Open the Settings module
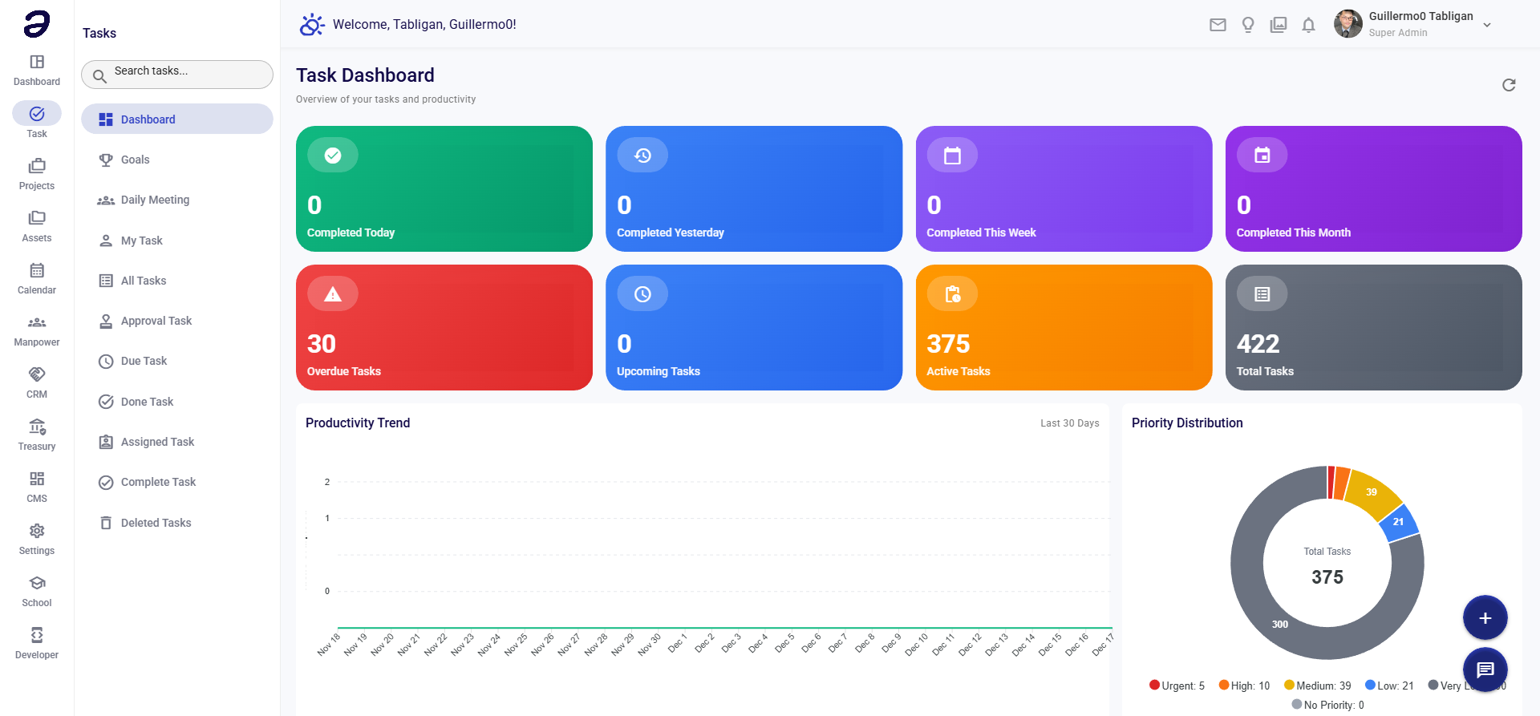This screenshot has width=1540, height=716. [37, 540]
